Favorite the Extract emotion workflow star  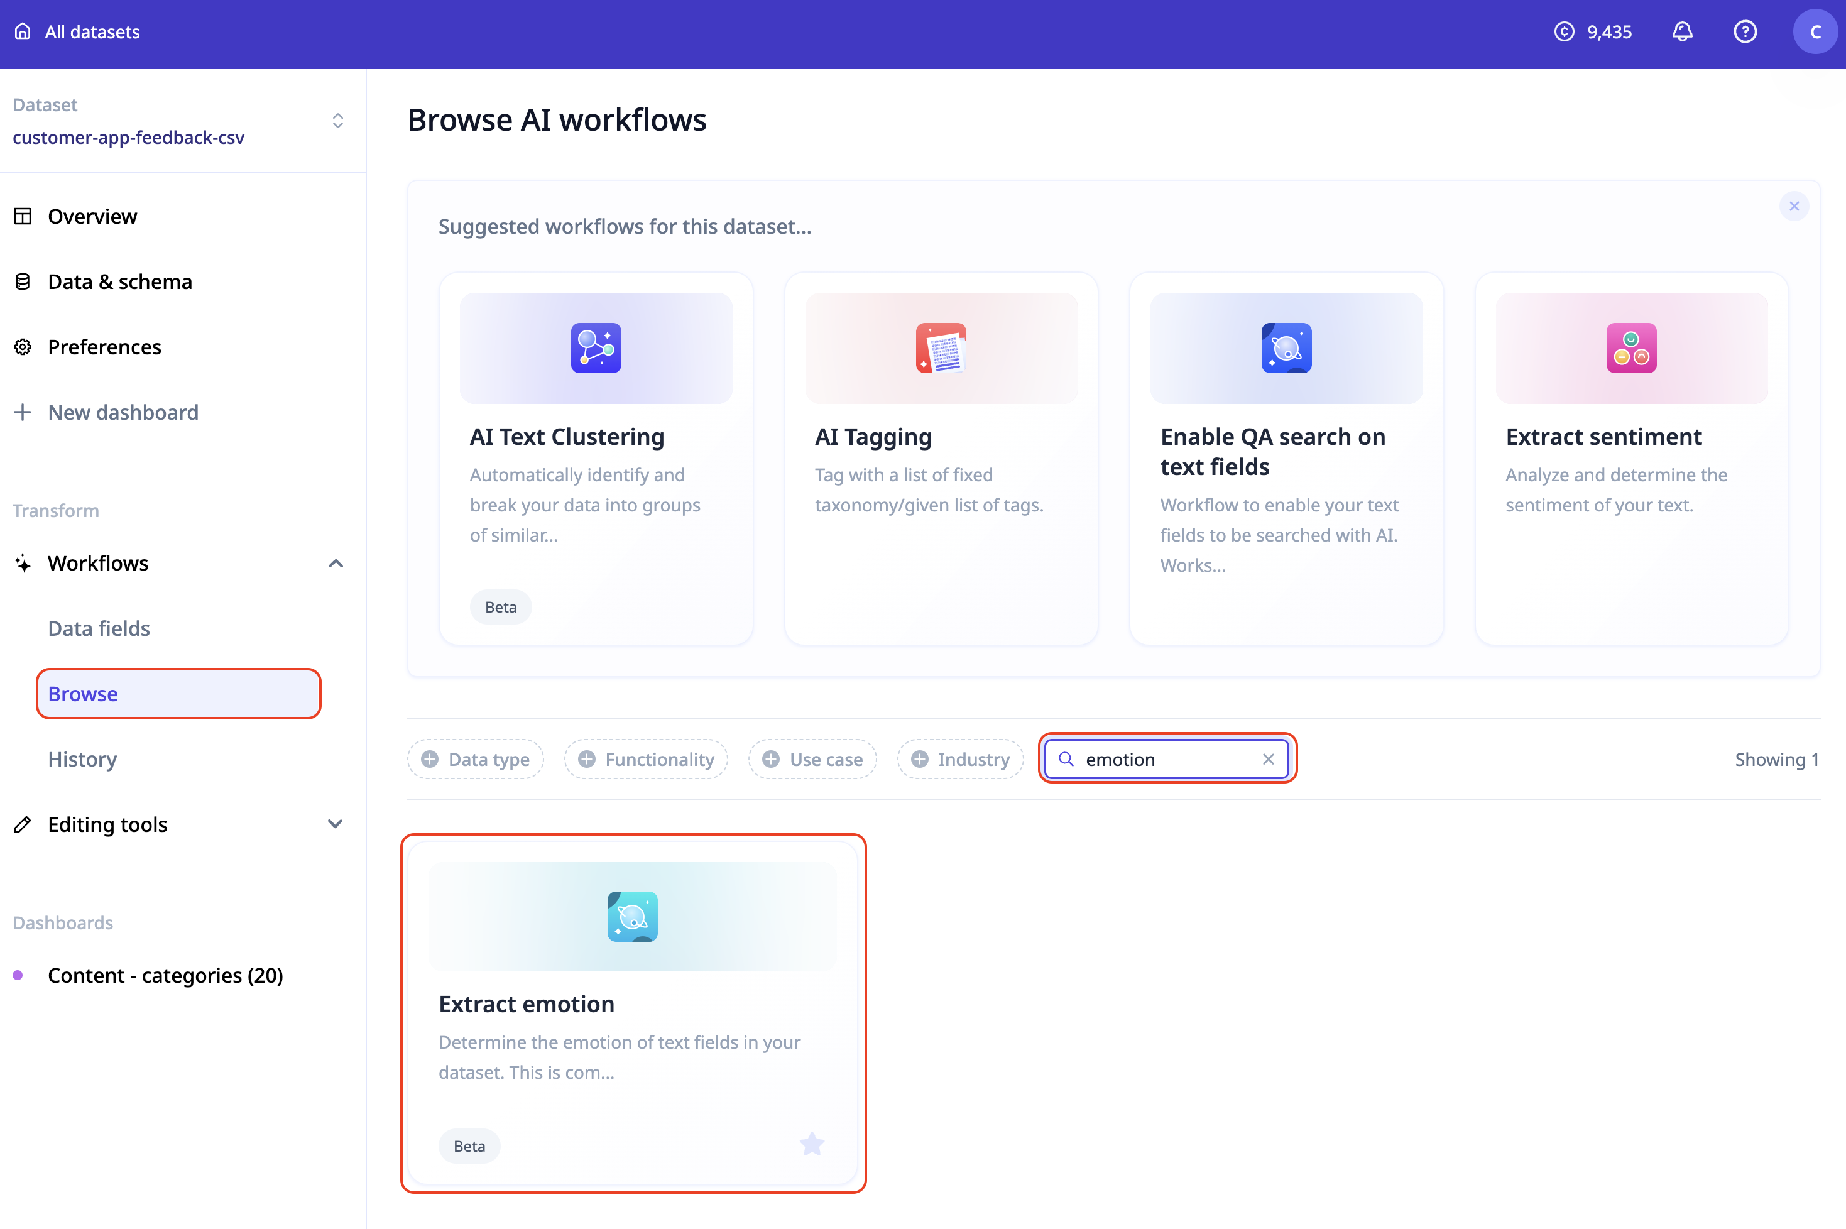(812, 1144)
